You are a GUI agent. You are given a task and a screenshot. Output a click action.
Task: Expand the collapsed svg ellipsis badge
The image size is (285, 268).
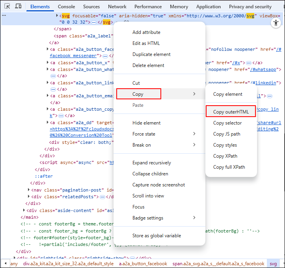pos(93,22)
